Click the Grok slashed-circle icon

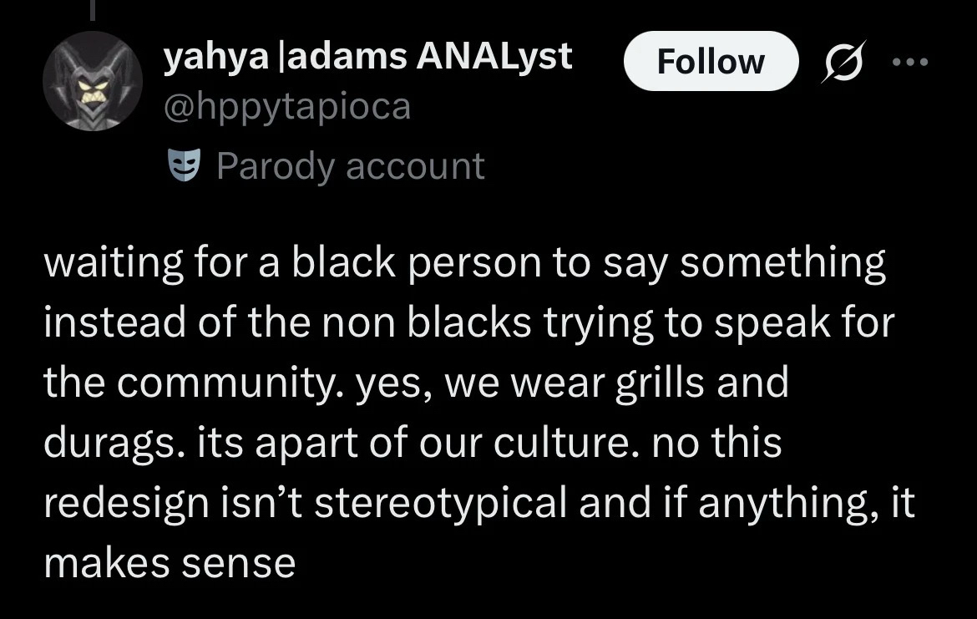tap(842, 62)
